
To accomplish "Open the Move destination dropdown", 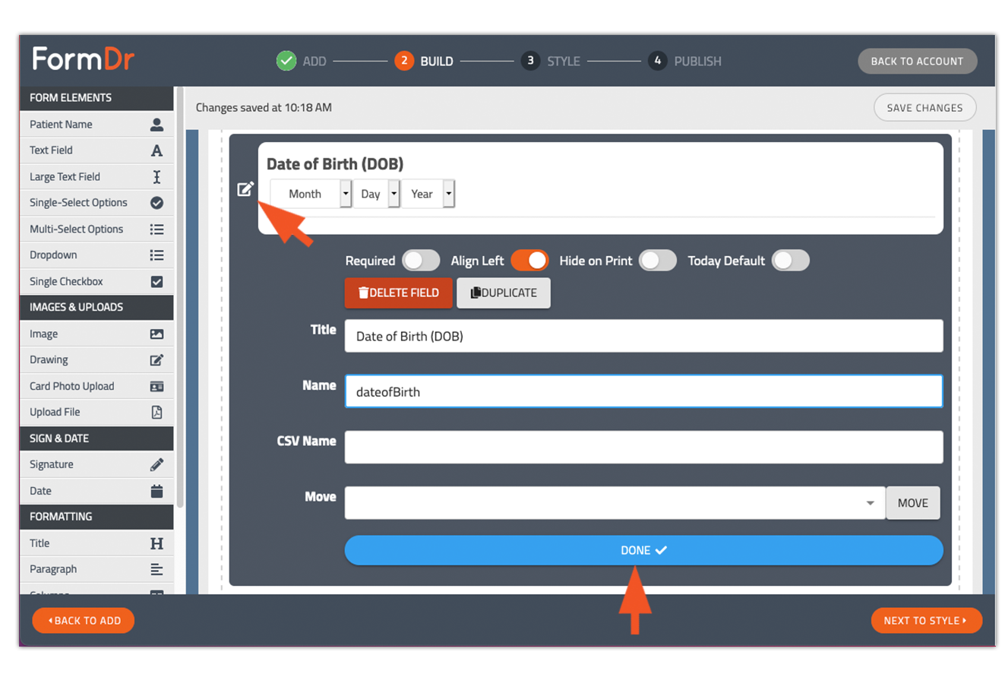I will [869, 502].
